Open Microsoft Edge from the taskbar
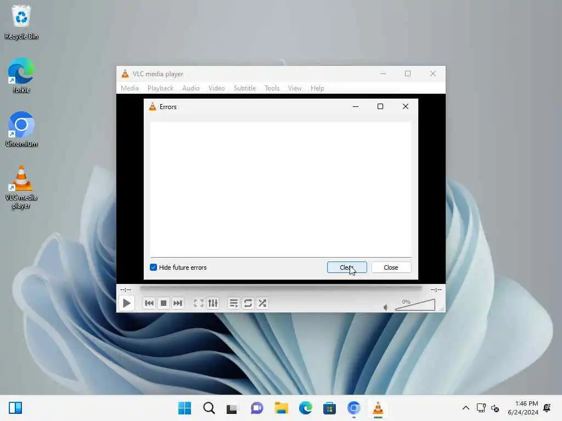562x421 pixels. (x=305, y=408)
